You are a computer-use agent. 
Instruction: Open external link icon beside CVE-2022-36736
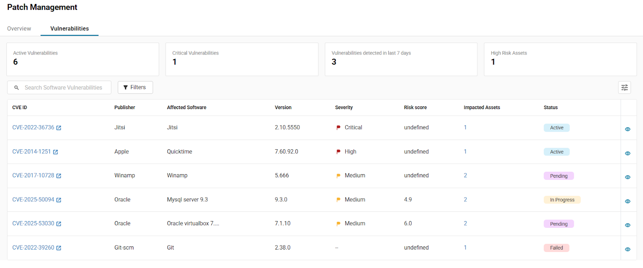[x=59, y=128]
